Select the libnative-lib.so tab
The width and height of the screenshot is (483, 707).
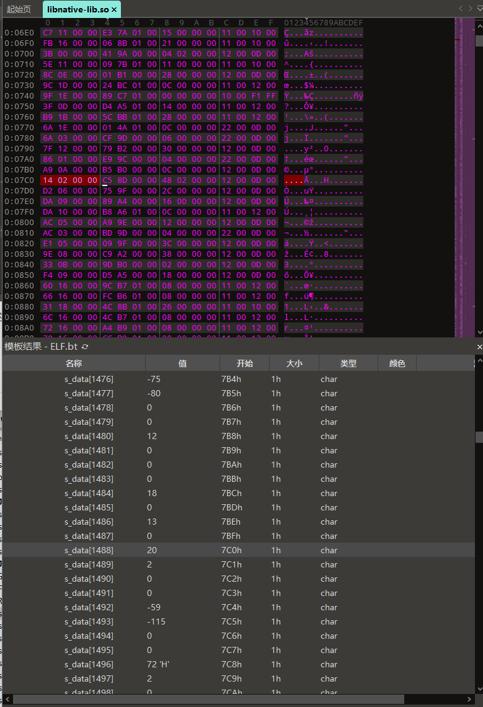[x=78, y=10]
